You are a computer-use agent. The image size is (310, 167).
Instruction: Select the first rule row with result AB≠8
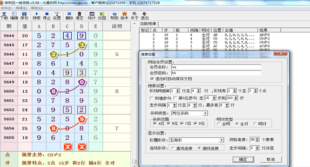click(209, 35)
